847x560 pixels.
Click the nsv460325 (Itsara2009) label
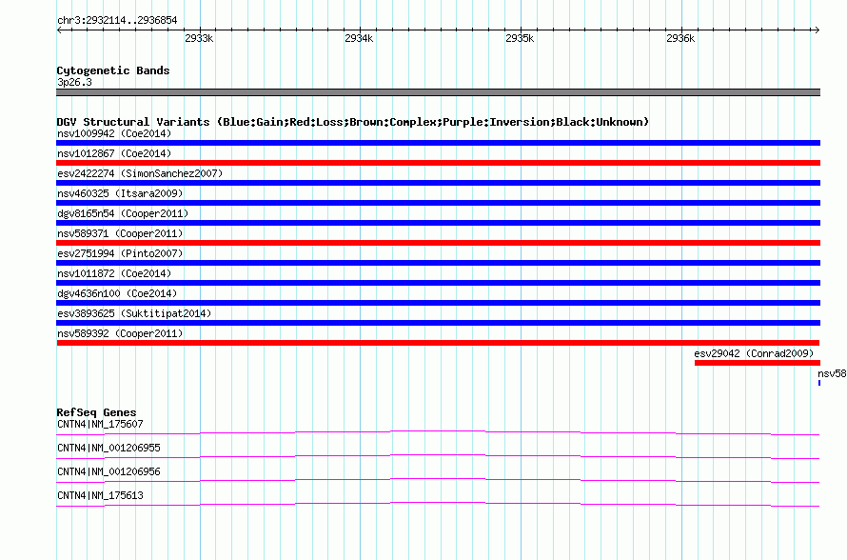point(120,193)
